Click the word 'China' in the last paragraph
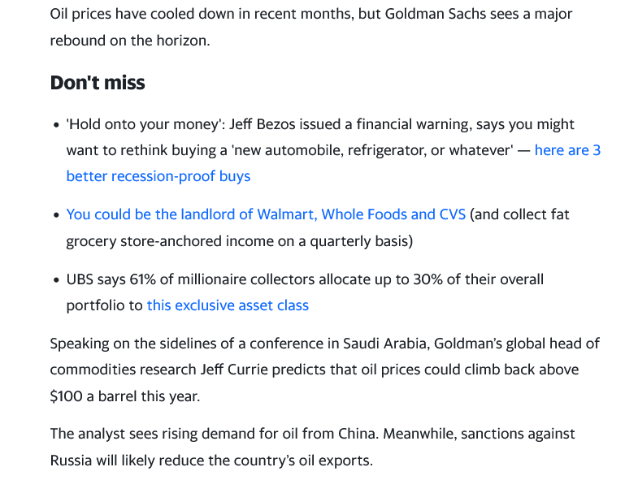 click(x=357, y=434)
